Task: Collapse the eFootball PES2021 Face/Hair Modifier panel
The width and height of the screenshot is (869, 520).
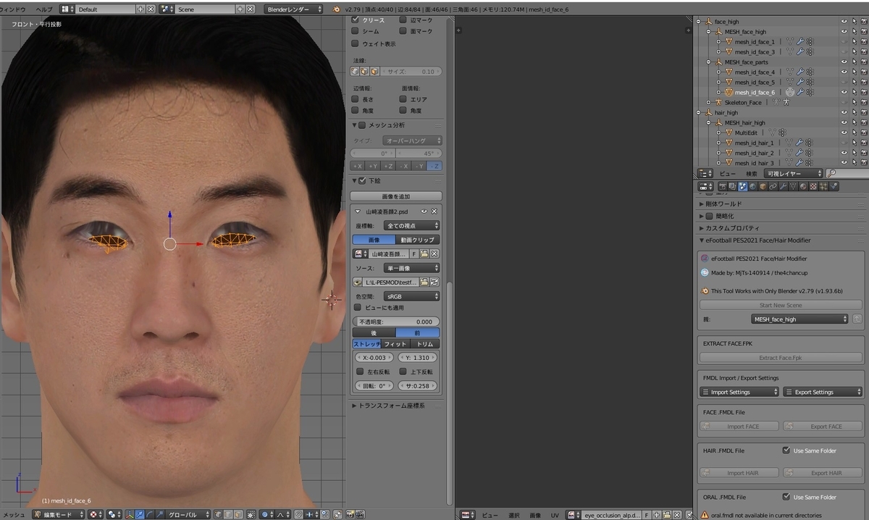Action: click(701, 240)
